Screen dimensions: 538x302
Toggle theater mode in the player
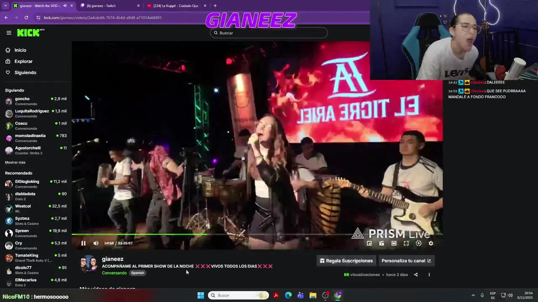(394, 243)
